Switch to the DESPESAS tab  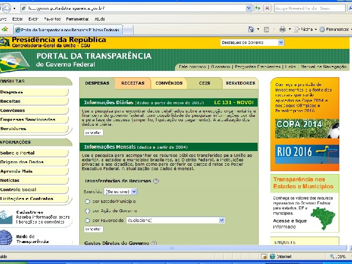tap(97, 83)
